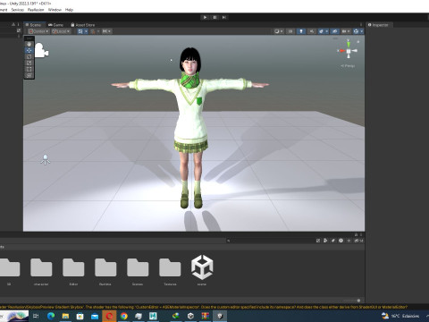Viewport: 429px width, 322px height.
Task: Open the Textures folder
Action: pos(170,271)
